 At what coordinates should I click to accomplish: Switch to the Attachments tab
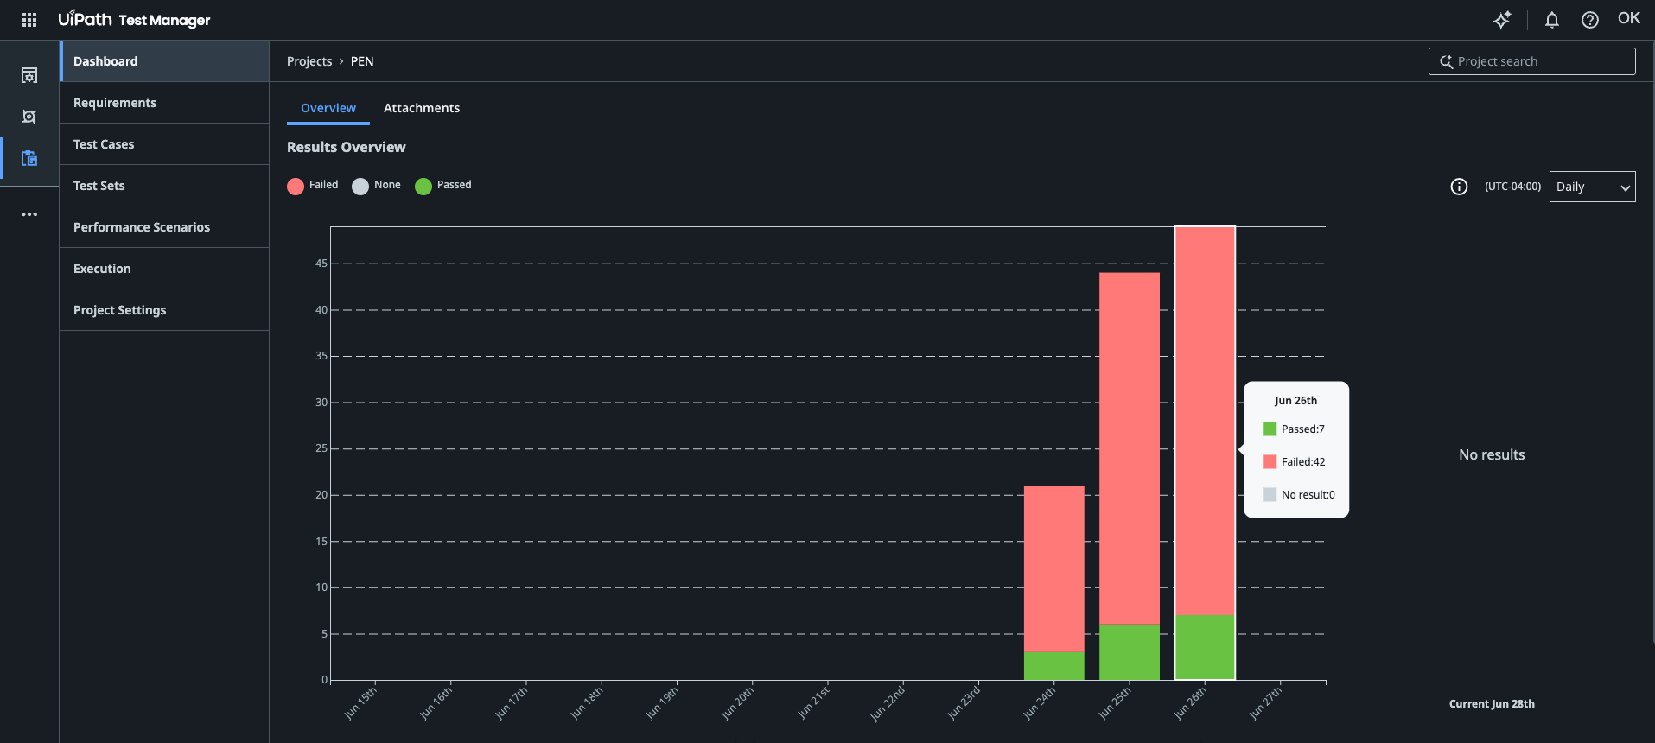coord(422,108)
